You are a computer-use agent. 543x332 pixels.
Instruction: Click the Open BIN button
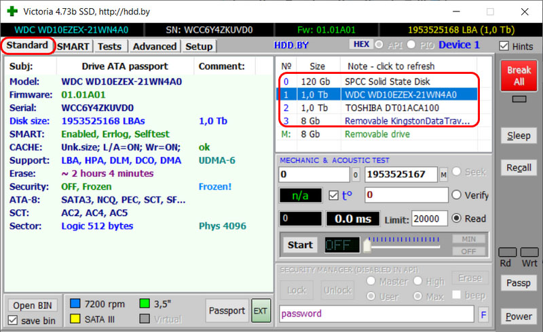33,306
